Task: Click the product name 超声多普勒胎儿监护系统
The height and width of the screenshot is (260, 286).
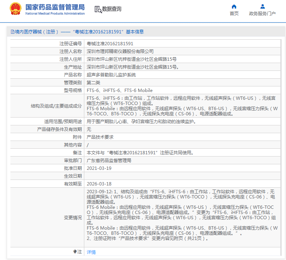Action: (x=111, y=75)
